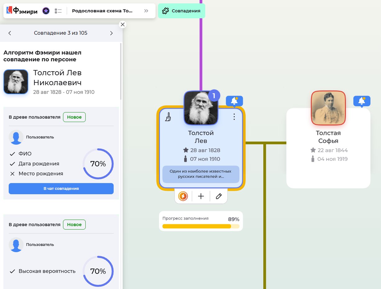Click first 70% match progress circle
Image resolution: width=381 pixels, height=289 pixels.
click(x=98, y=164)
